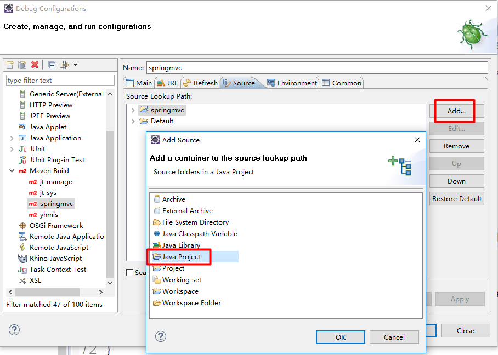Click the XSL configuration icon
The height and width of the screenshot is (355, 498).
[22, 280]
